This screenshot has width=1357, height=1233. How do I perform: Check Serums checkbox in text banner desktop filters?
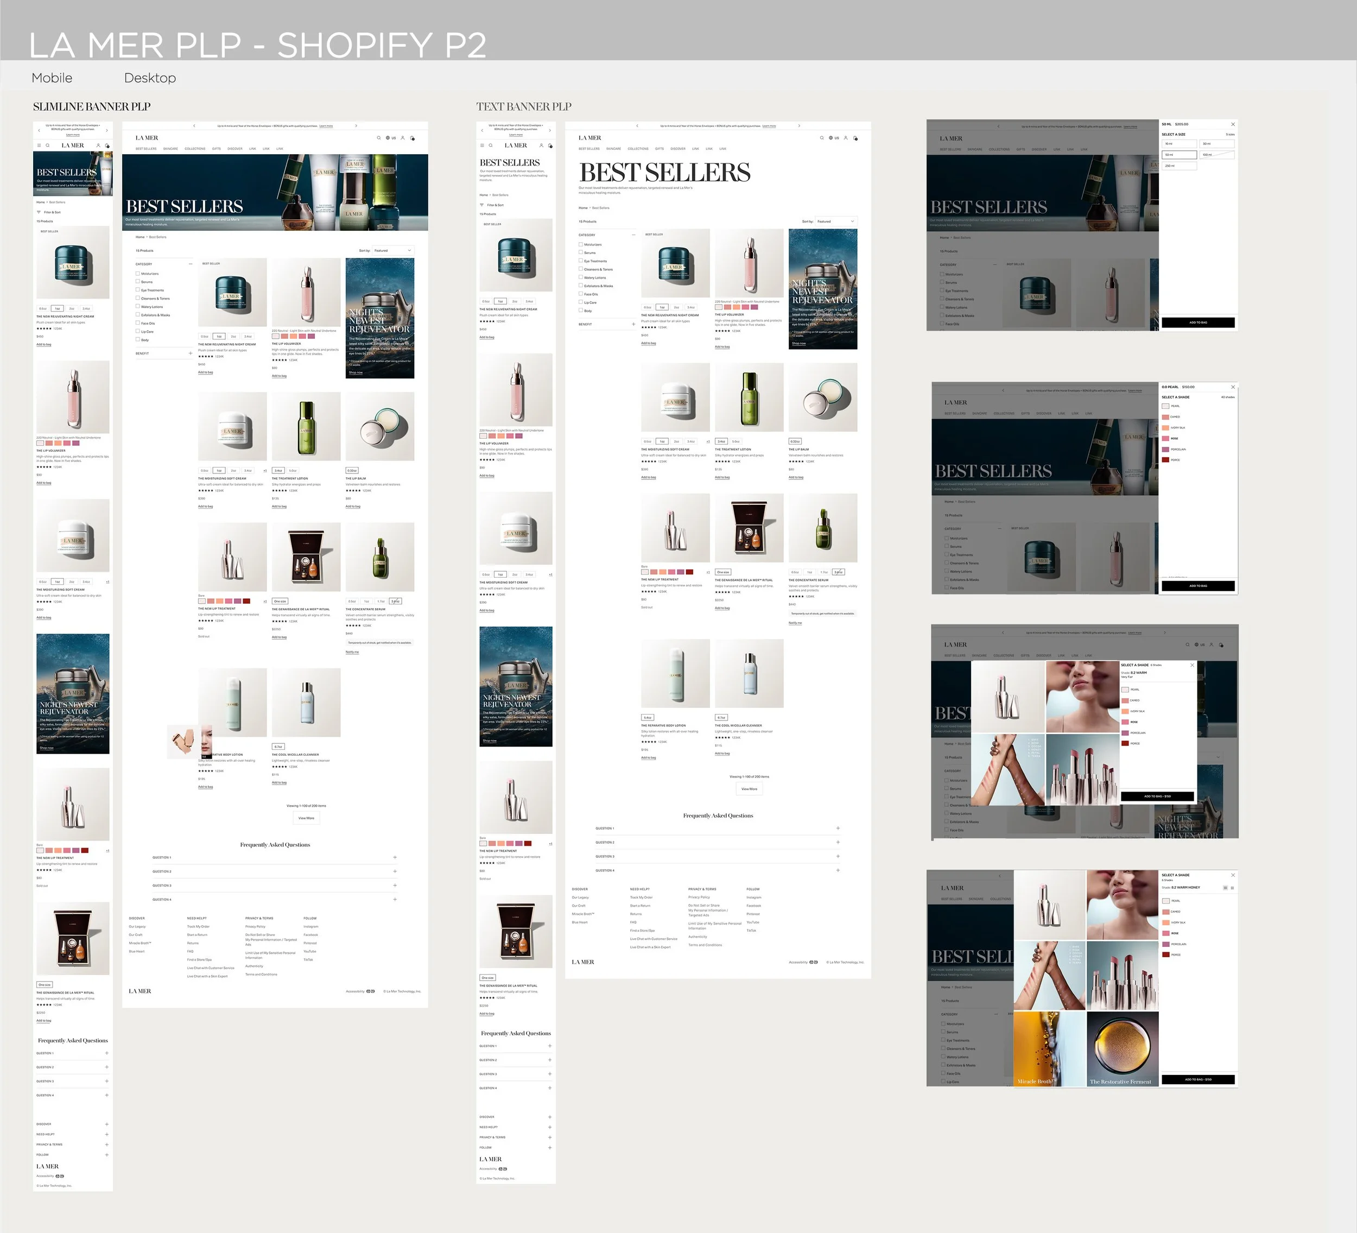(581, 252)
